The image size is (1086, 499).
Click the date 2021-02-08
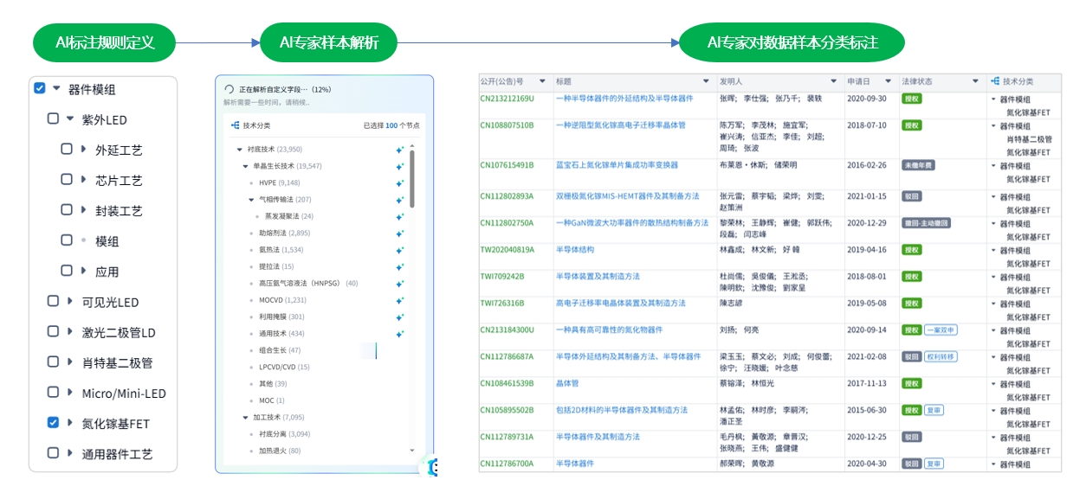click(866, 356)
